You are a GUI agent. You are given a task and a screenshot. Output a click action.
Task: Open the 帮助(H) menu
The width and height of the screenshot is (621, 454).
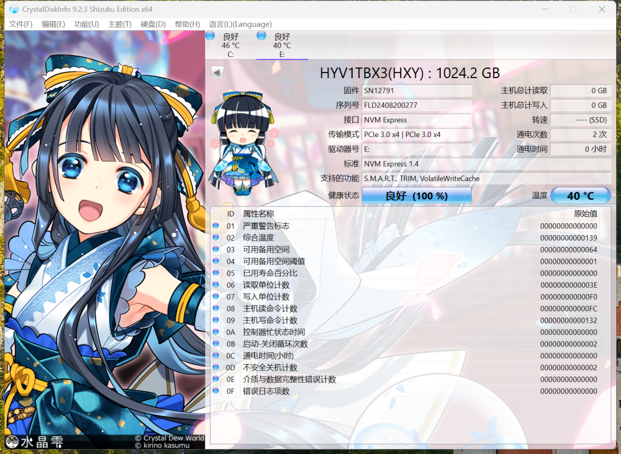click(188, 24)
